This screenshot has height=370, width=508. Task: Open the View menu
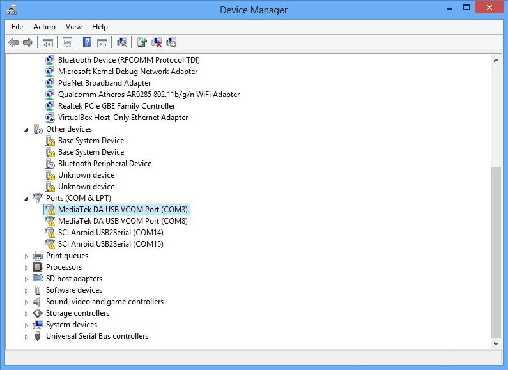coord(73,27)
